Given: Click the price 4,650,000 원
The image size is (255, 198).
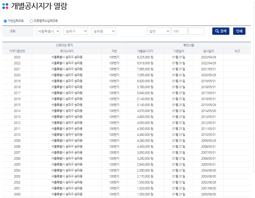Looking at the screenshot, I should (x=145, y=123).
